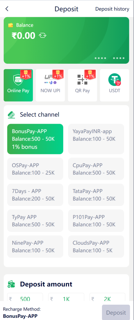Click the wallet icon beside Balance
This screenshot has height=320, width=134.
pyautogui.click(x=11, y=25)
